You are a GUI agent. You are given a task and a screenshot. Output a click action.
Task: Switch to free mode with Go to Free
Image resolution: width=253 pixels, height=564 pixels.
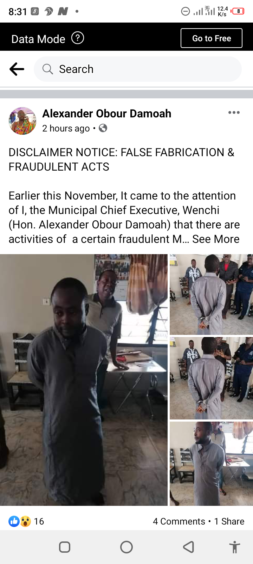[212, 38]
